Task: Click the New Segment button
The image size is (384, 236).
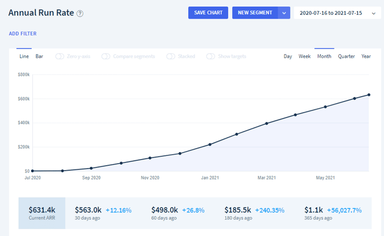Action: (255, 13)
